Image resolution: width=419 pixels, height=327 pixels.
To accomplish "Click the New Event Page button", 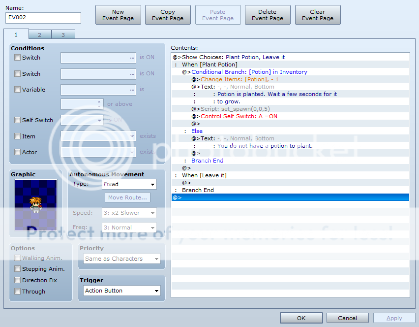I will coord(118,15).
